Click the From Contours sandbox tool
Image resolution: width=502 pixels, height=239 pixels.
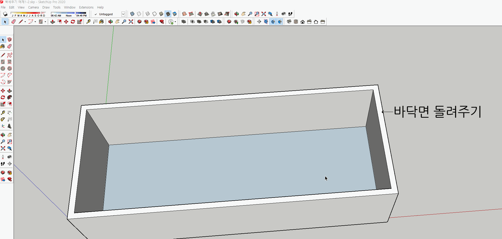point(184,14)
